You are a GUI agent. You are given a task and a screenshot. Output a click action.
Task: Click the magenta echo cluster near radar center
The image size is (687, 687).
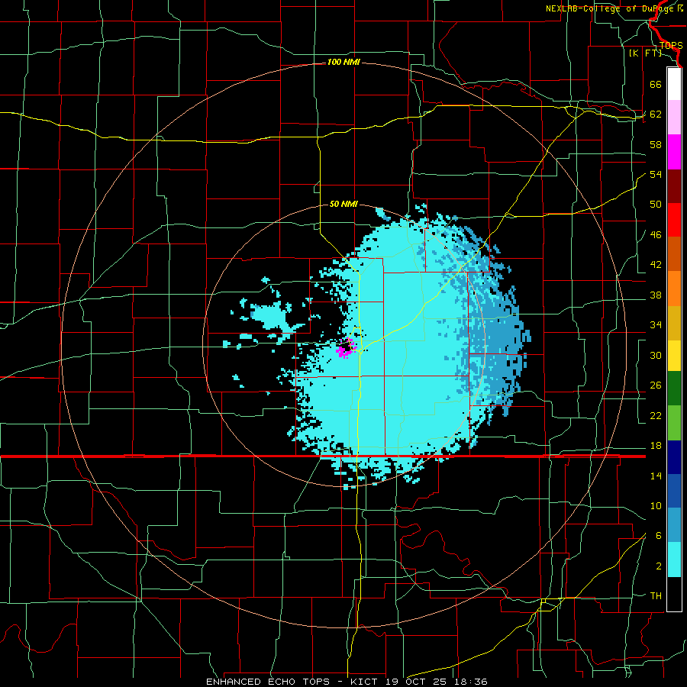pyautogui.click(x=346, y=348)
